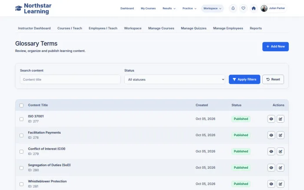Open Julian Parker profile avatar

264,8
